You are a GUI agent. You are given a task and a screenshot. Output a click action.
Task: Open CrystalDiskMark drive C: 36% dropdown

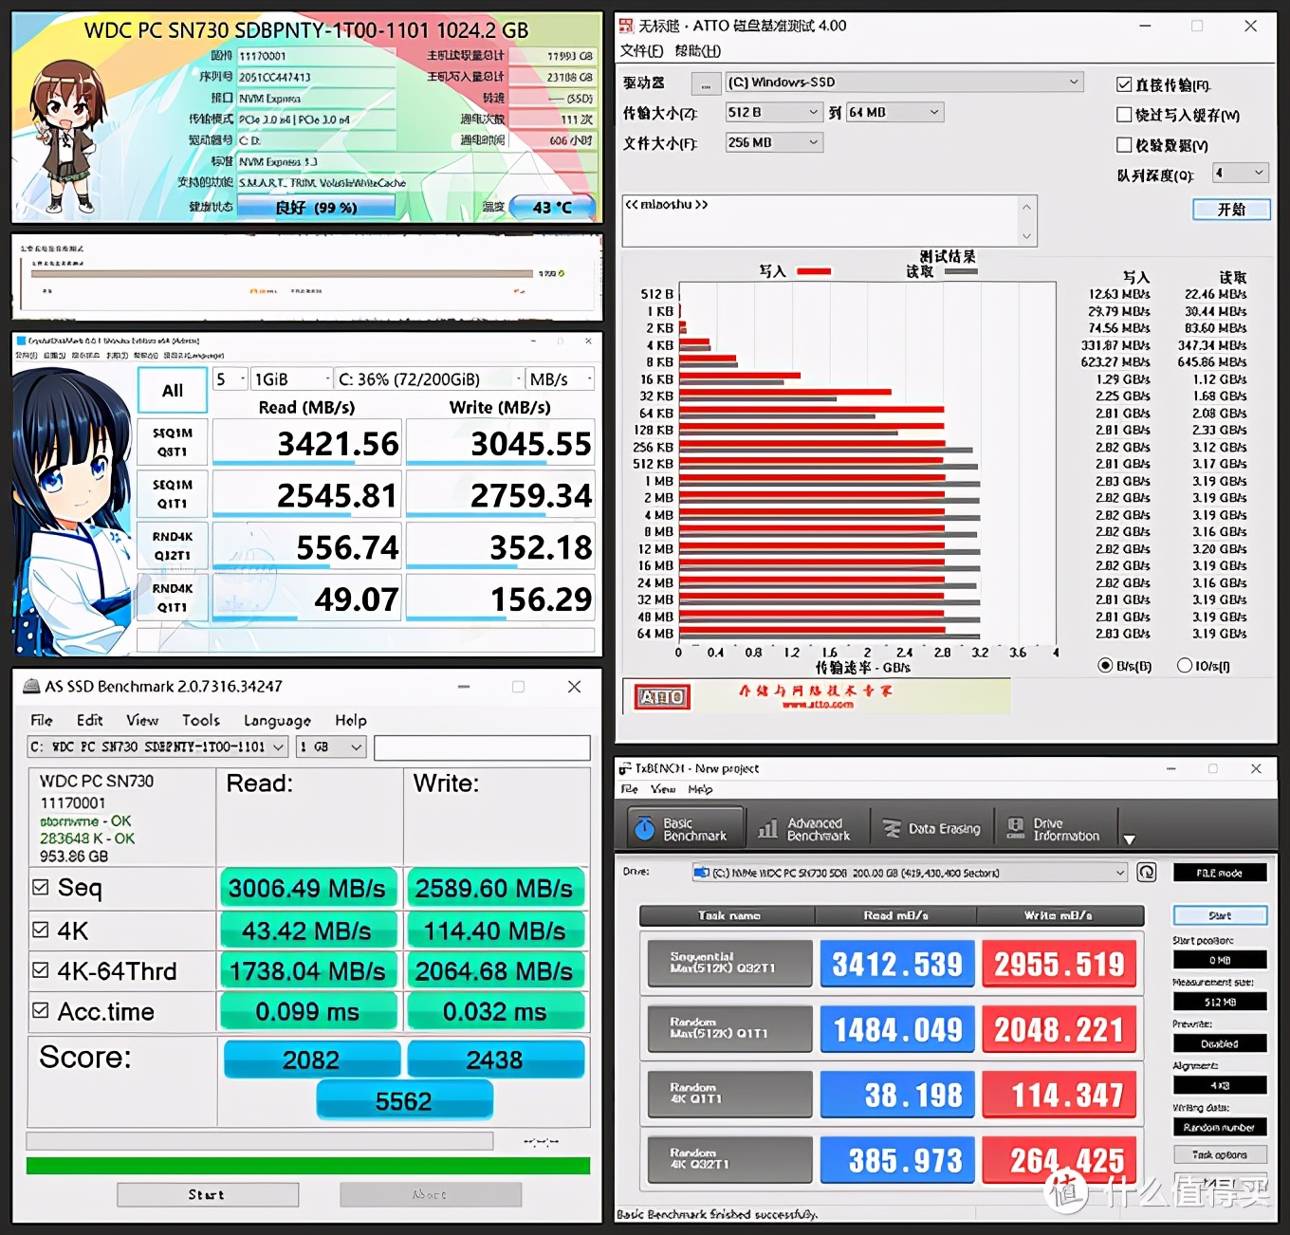430,379
